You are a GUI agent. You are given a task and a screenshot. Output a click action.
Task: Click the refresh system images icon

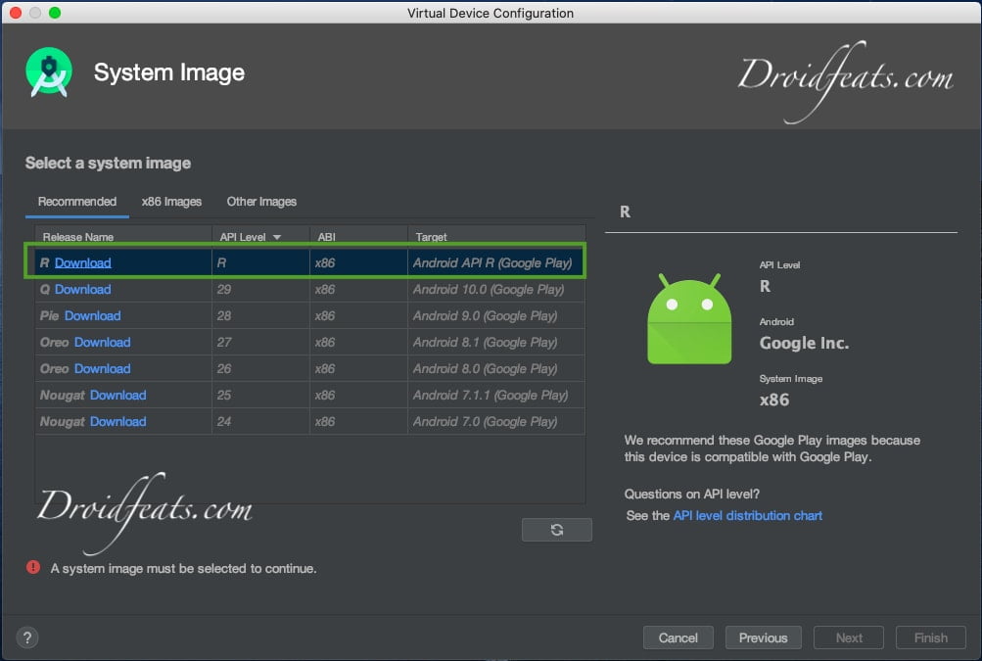click(556, 529)
